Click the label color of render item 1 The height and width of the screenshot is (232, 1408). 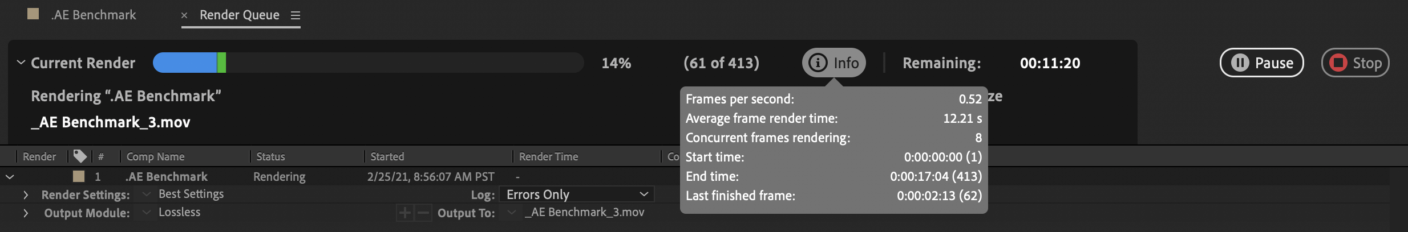click(79, 176)
